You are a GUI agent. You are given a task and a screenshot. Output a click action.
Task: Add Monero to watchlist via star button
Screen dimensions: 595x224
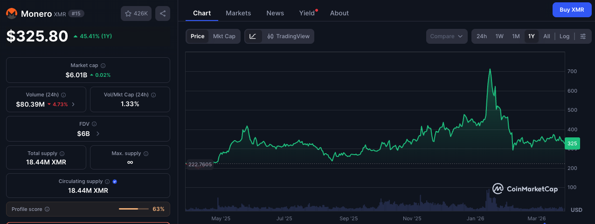pyautogui.click(x=136, y=14)
